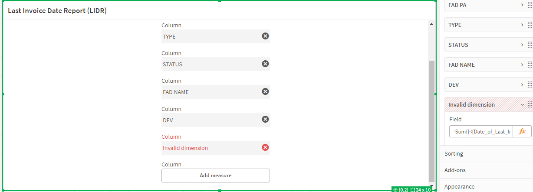The height and width of the screenshot is (192, 533).
Task: Click the Last Invoice Date Report title
Action: coord(57,11)
